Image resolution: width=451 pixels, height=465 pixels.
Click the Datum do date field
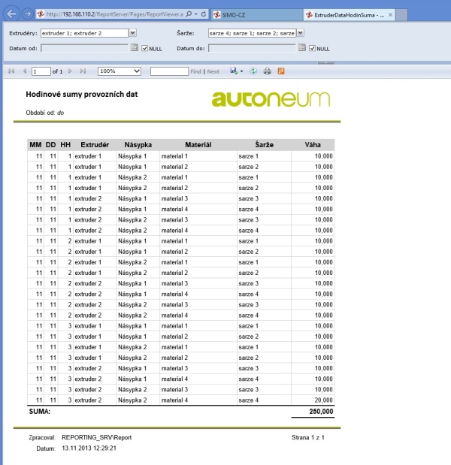coord(253,48)
